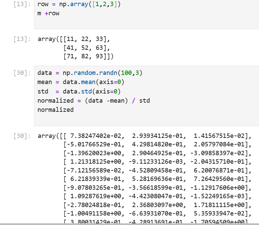Click value 2.05797084e-01 in output
Viewport: 259px width, 225px height.
coord(219,144)
